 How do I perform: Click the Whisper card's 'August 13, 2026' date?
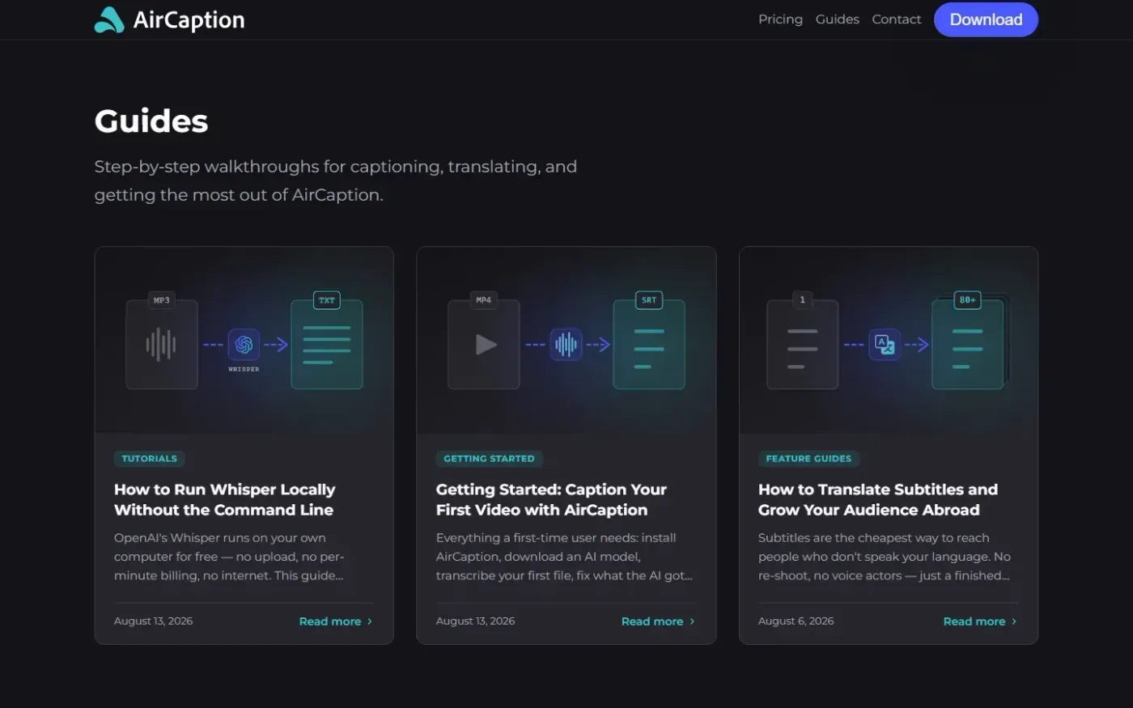(x=154, y=621)
